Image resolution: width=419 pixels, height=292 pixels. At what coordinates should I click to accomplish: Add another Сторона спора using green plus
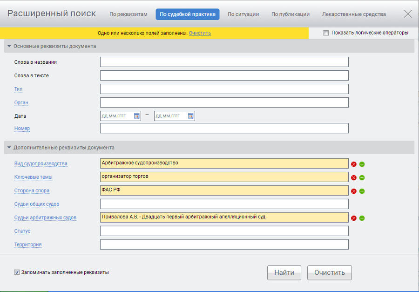[362, 191]
